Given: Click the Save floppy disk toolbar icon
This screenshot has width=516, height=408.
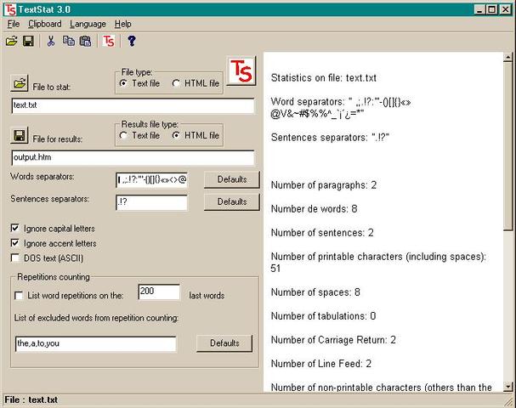Looking at the screenshot, I should [28, 41].
